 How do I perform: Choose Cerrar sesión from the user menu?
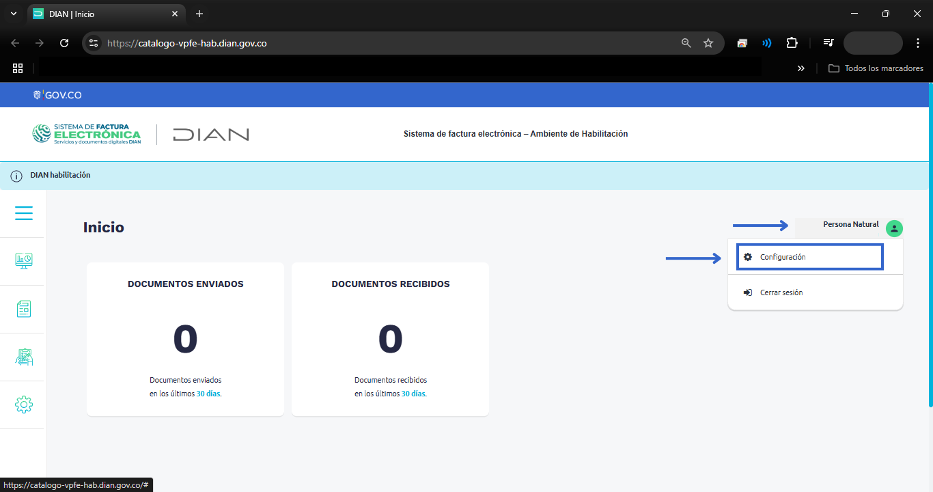coord(781,292)
